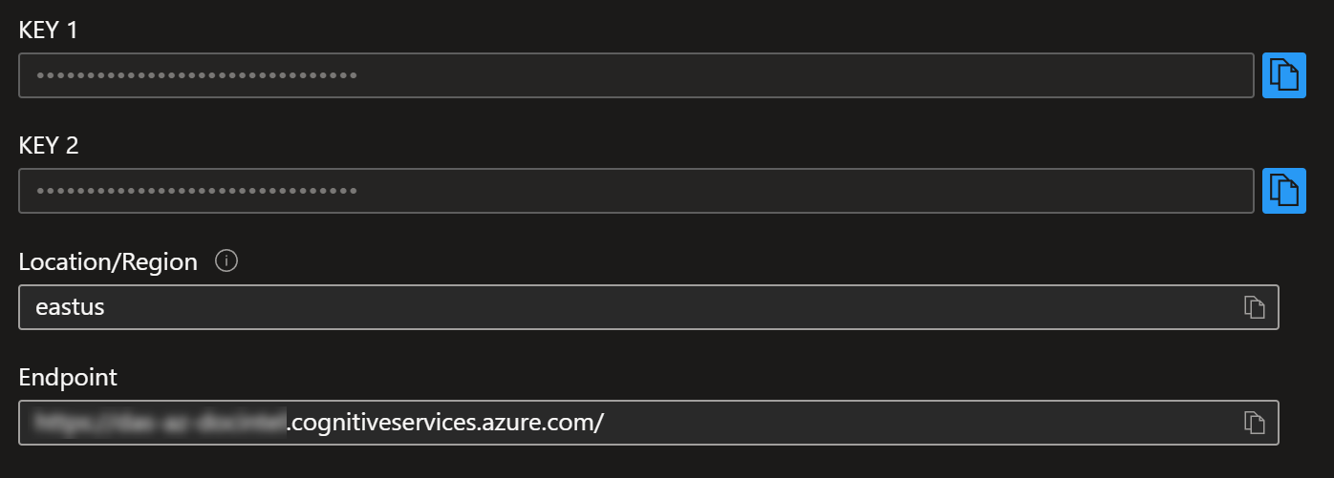The height and width of the screenshot is (478, 1334).
Task: Open the info tooltip beside Location/Region
Action: (226, 261)
